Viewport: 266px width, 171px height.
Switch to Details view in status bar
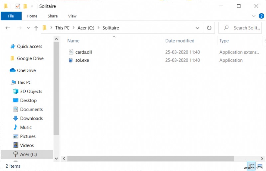tap(251, 166)
